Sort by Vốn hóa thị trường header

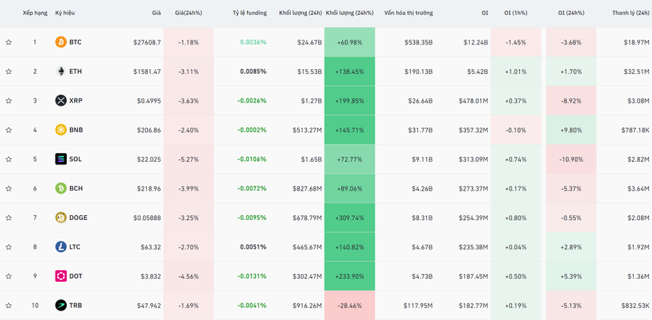click(x=408, y=13)
